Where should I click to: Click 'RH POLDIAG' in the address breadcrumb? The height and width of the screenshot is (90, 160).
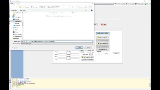42,7
